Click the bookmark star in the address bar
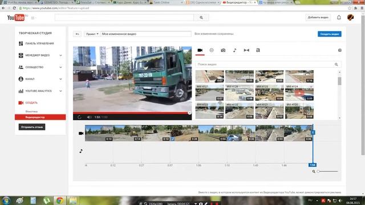The height and width of the screenshot is (205, 365). 350,8
